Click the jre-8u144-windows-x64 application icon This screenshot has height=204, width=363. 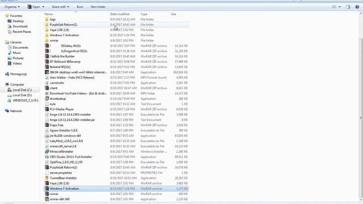47,136
